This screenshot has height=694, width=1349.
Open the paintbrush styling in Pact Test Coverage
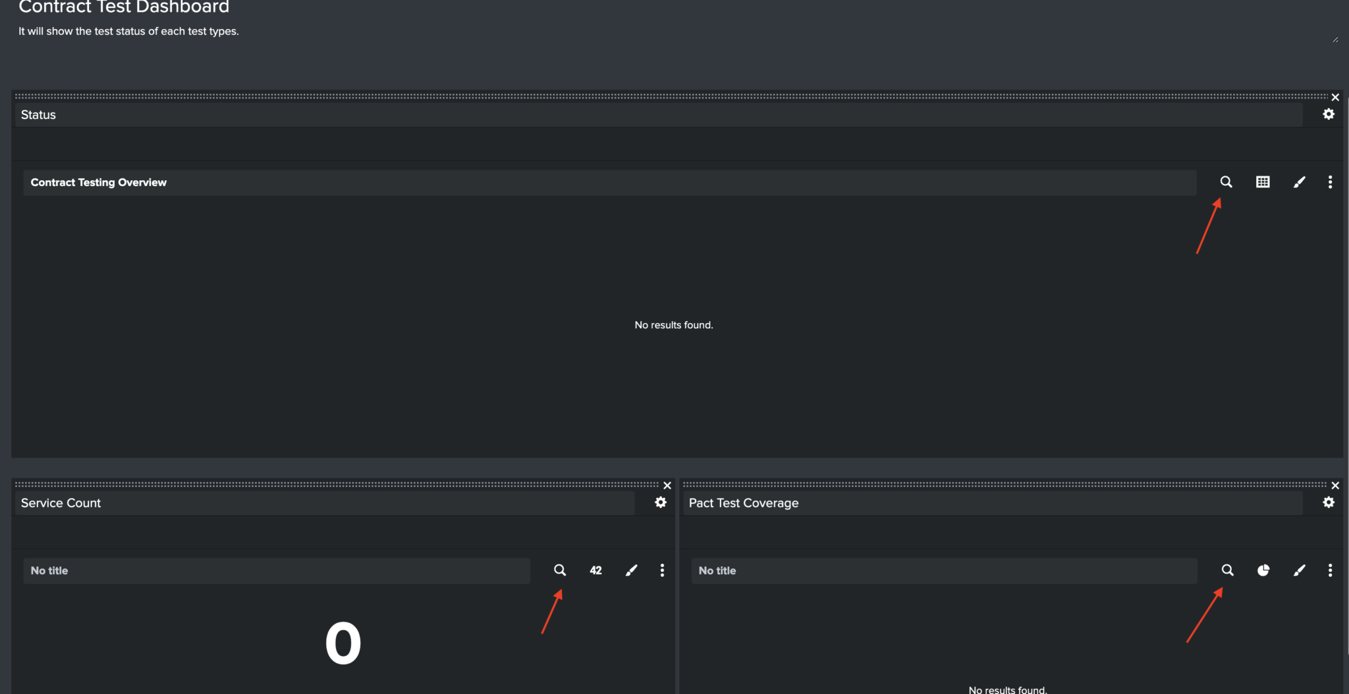(x=1299, y=570)
